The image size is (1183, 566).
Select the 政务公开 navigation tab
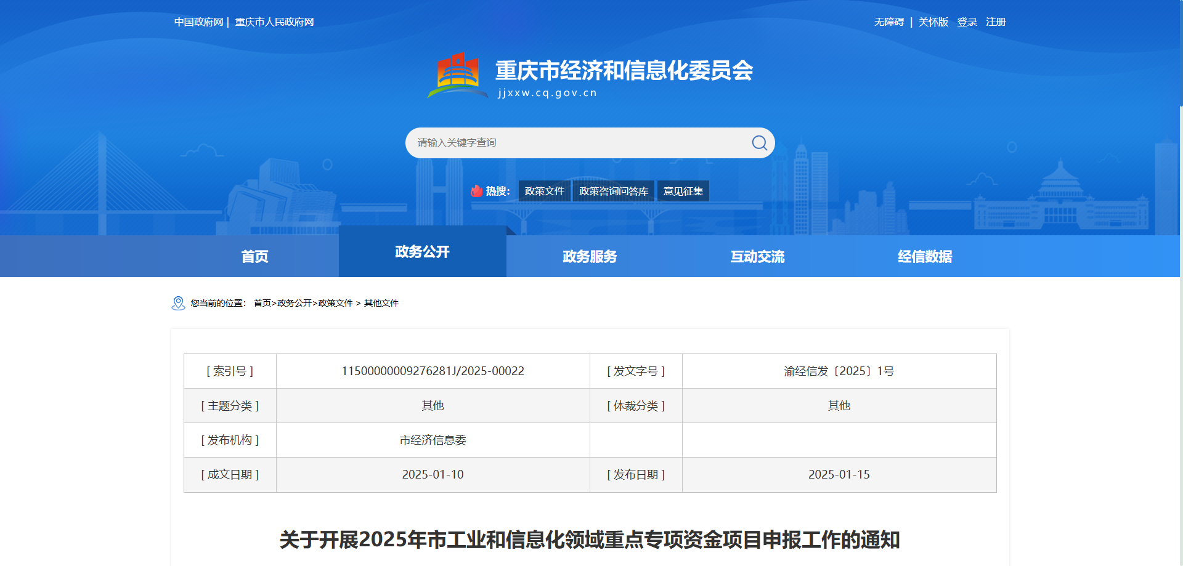(x=422, y=252)
